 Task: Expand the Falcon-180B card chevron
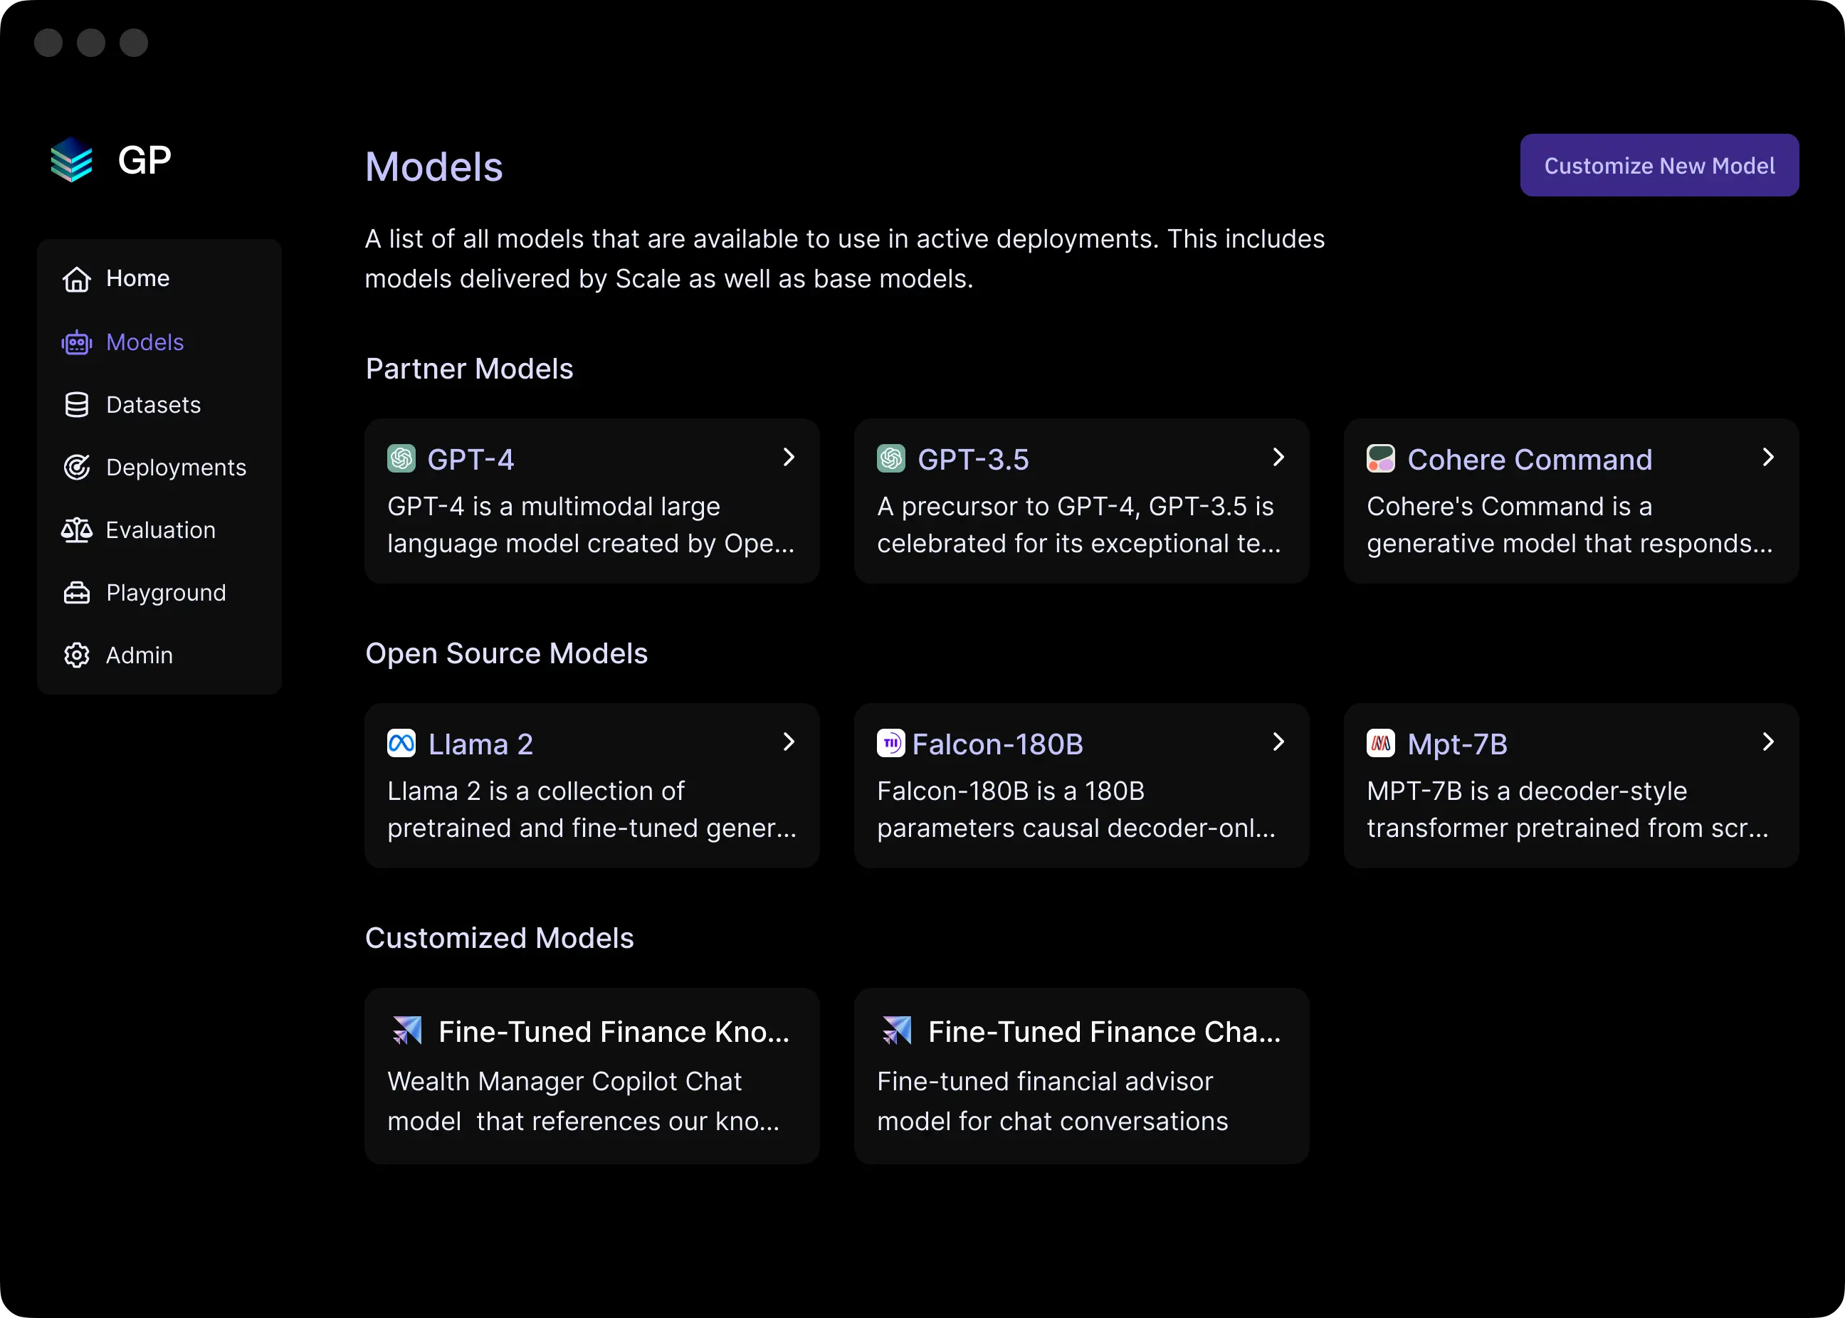1278,742
